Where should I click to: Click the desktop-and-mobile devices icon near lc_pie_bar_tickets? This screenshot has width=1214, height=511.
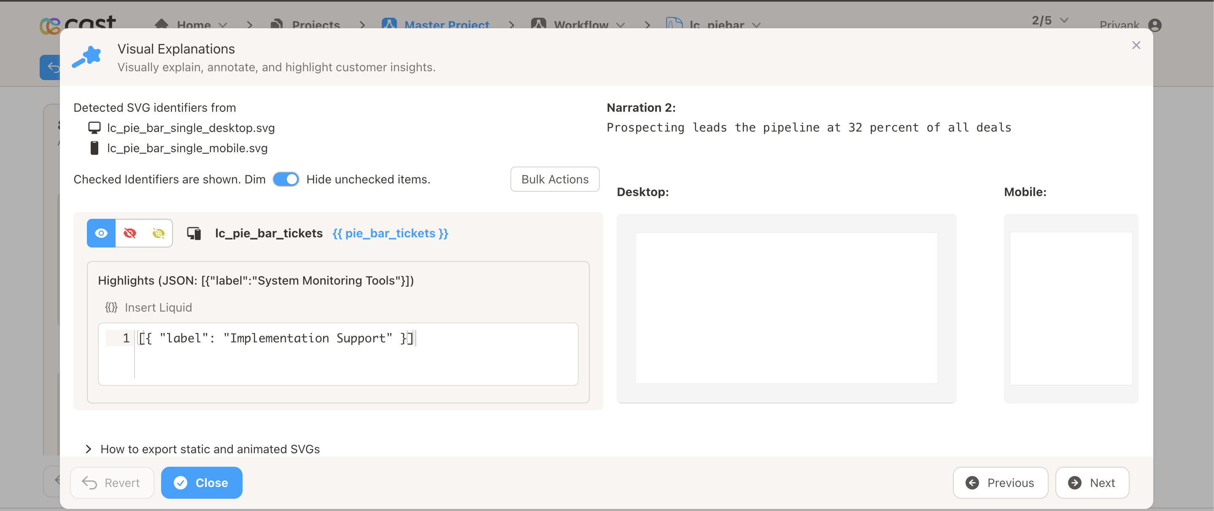point(194,233)
